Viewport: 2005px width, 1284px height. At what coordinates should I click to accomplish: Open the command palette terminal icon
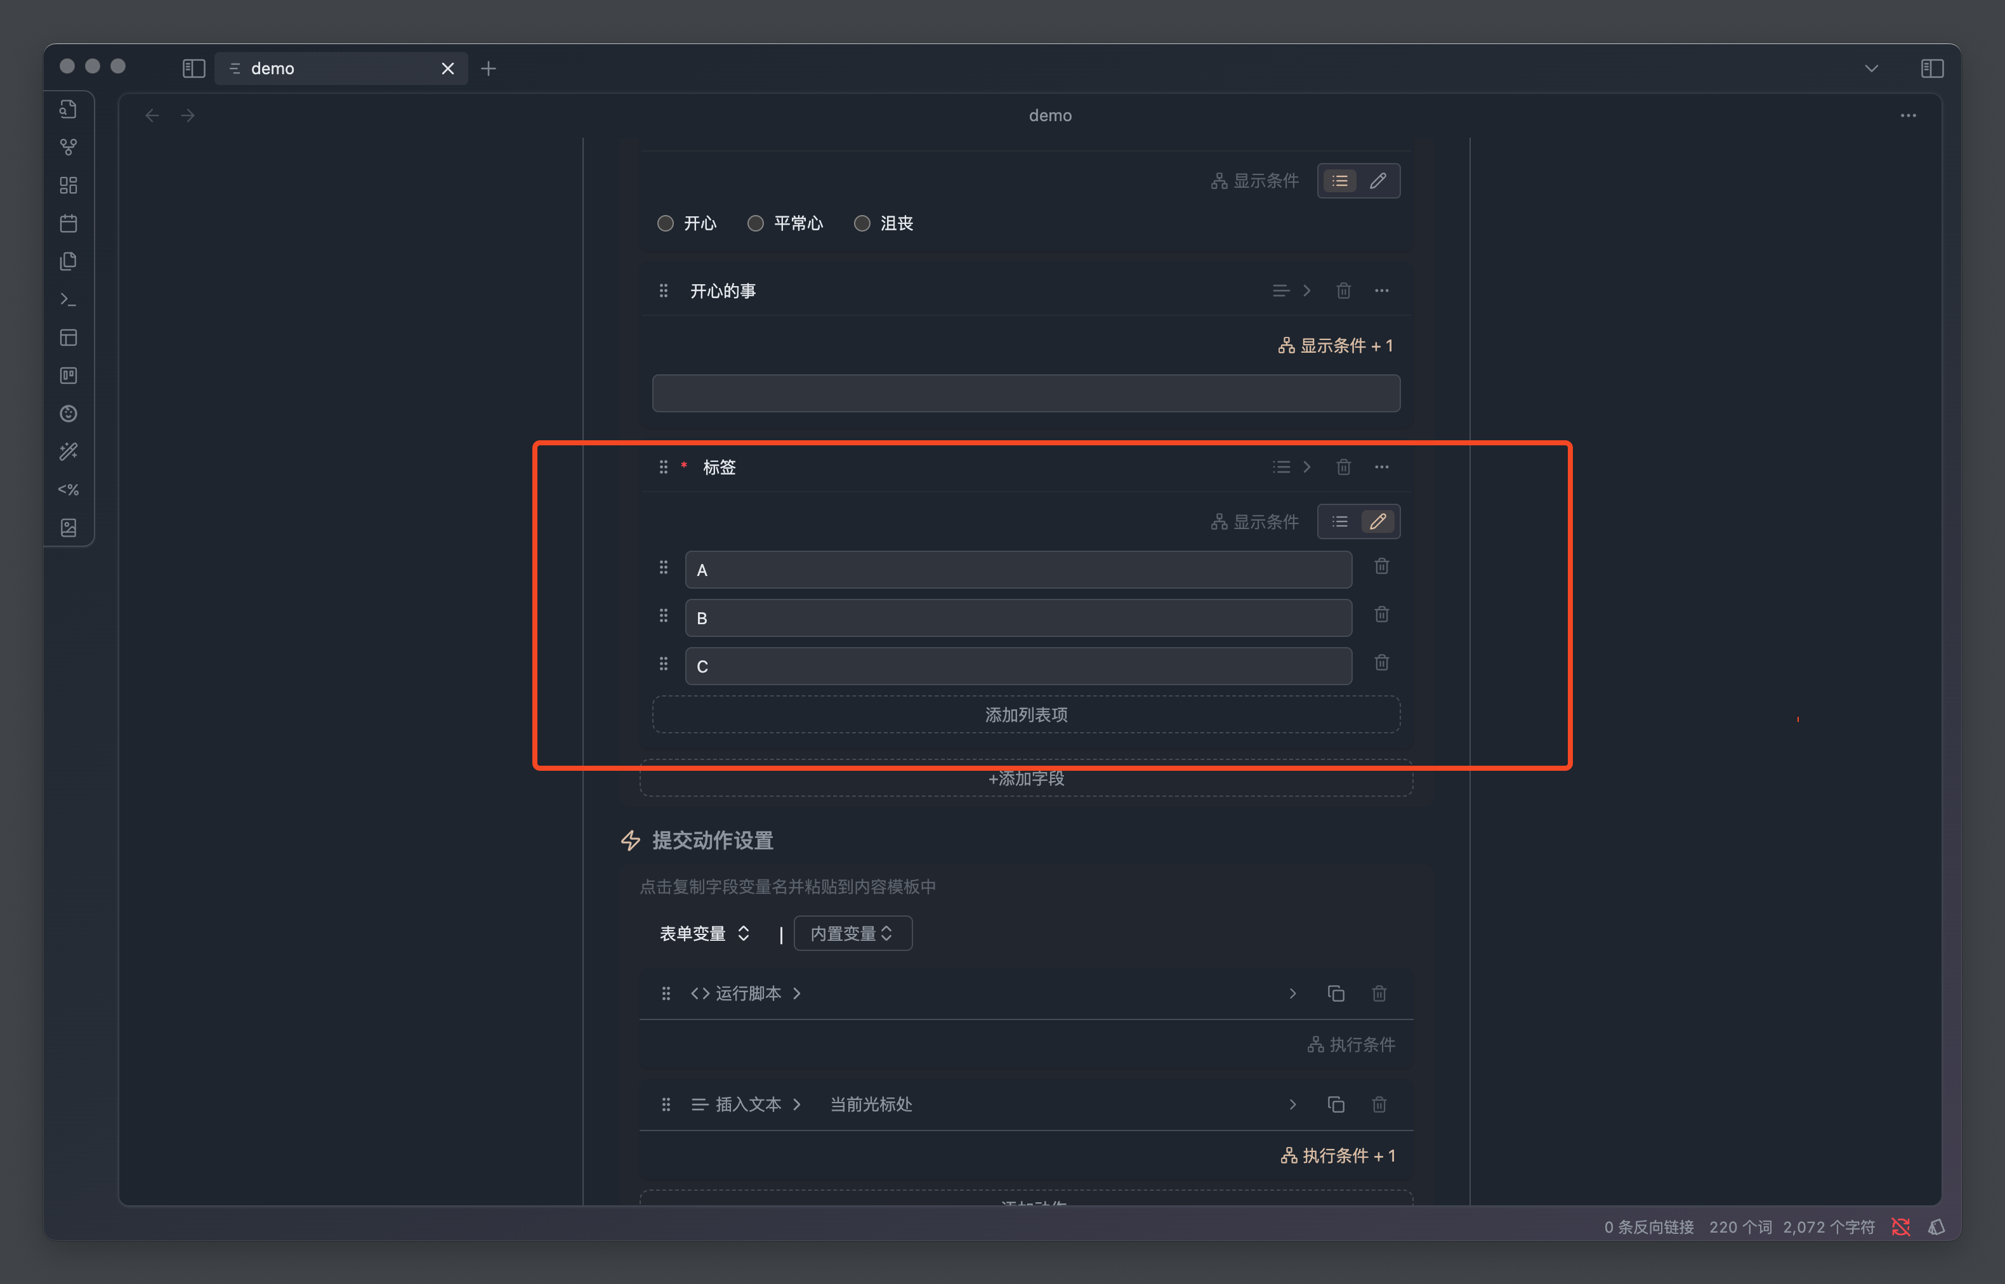[x=69, y=299]
